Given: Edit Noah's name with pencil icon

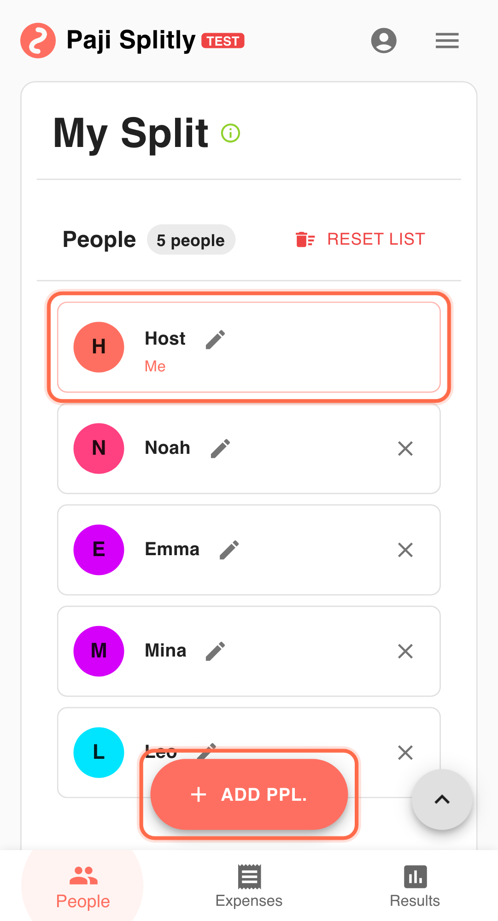Looking at the screenshot, I should point(220,448).
